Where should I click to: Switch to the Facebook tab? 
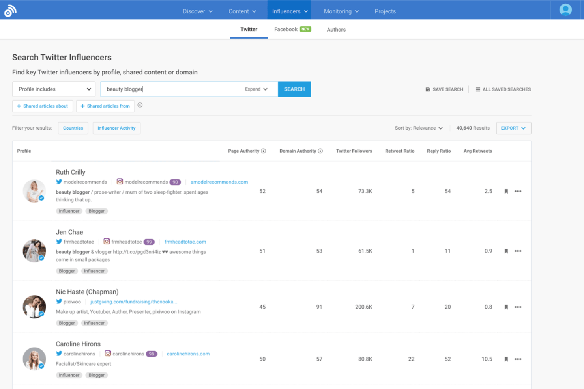(x=286, y=29)
